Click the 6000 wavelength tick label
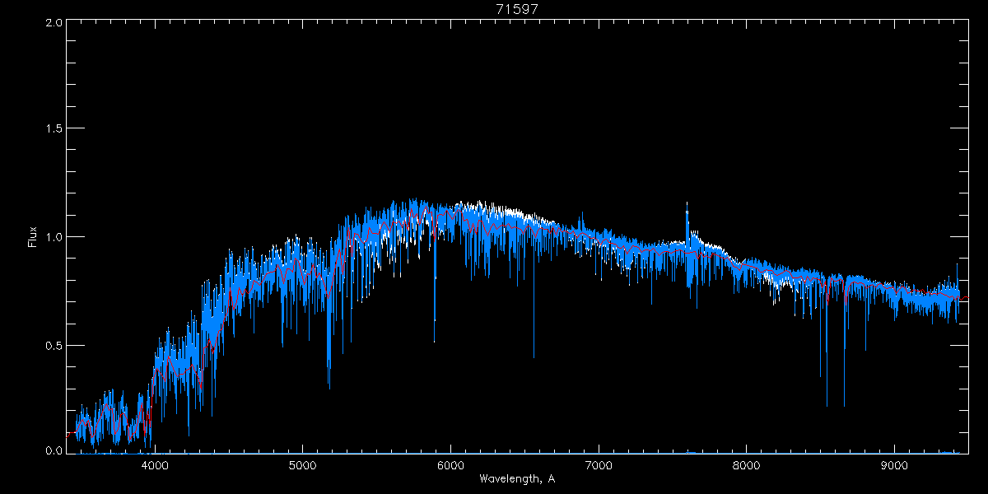This screenshot has height=494, width=988. coord(450,465)
